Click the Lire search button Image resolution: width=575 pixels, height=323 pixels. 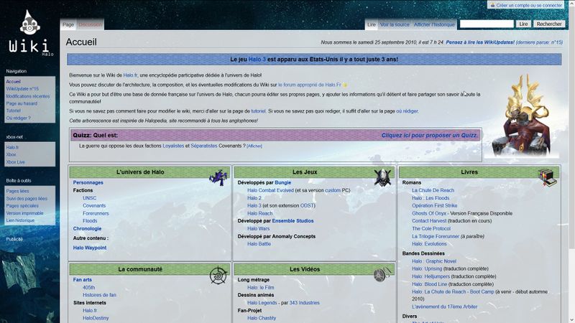tap(523, 24)
